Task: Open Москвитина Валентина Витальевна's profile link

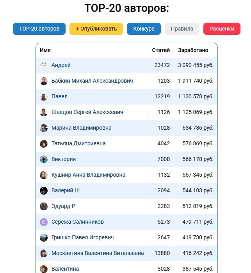Action: (98, 253)
